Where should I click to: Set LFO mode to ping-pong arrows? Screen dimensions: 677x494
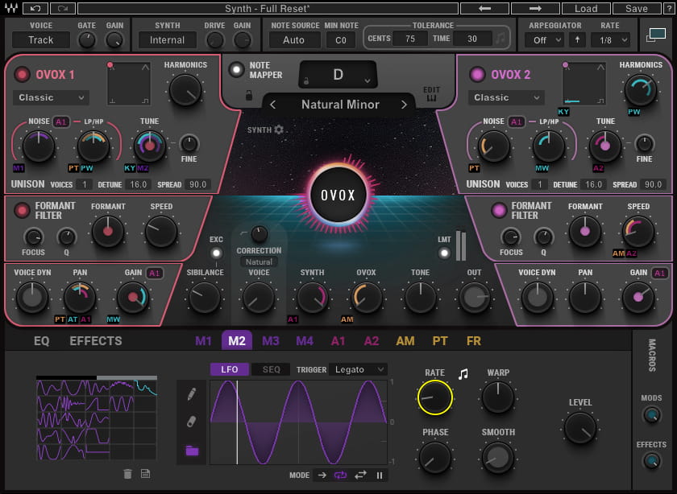click(360, 476)
